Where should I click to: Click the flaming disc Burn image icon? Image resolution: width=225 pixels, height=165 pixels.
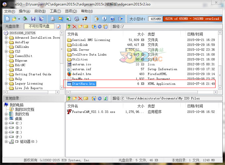click(85, 19)
